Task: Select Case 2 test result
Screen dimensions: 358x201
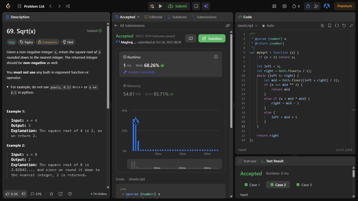Action: 278,185
